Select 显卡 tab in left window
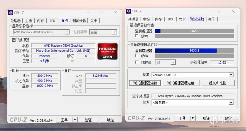The height and width of the screenshot is (131, 246). pyautogui.click(x=65, y=21)
